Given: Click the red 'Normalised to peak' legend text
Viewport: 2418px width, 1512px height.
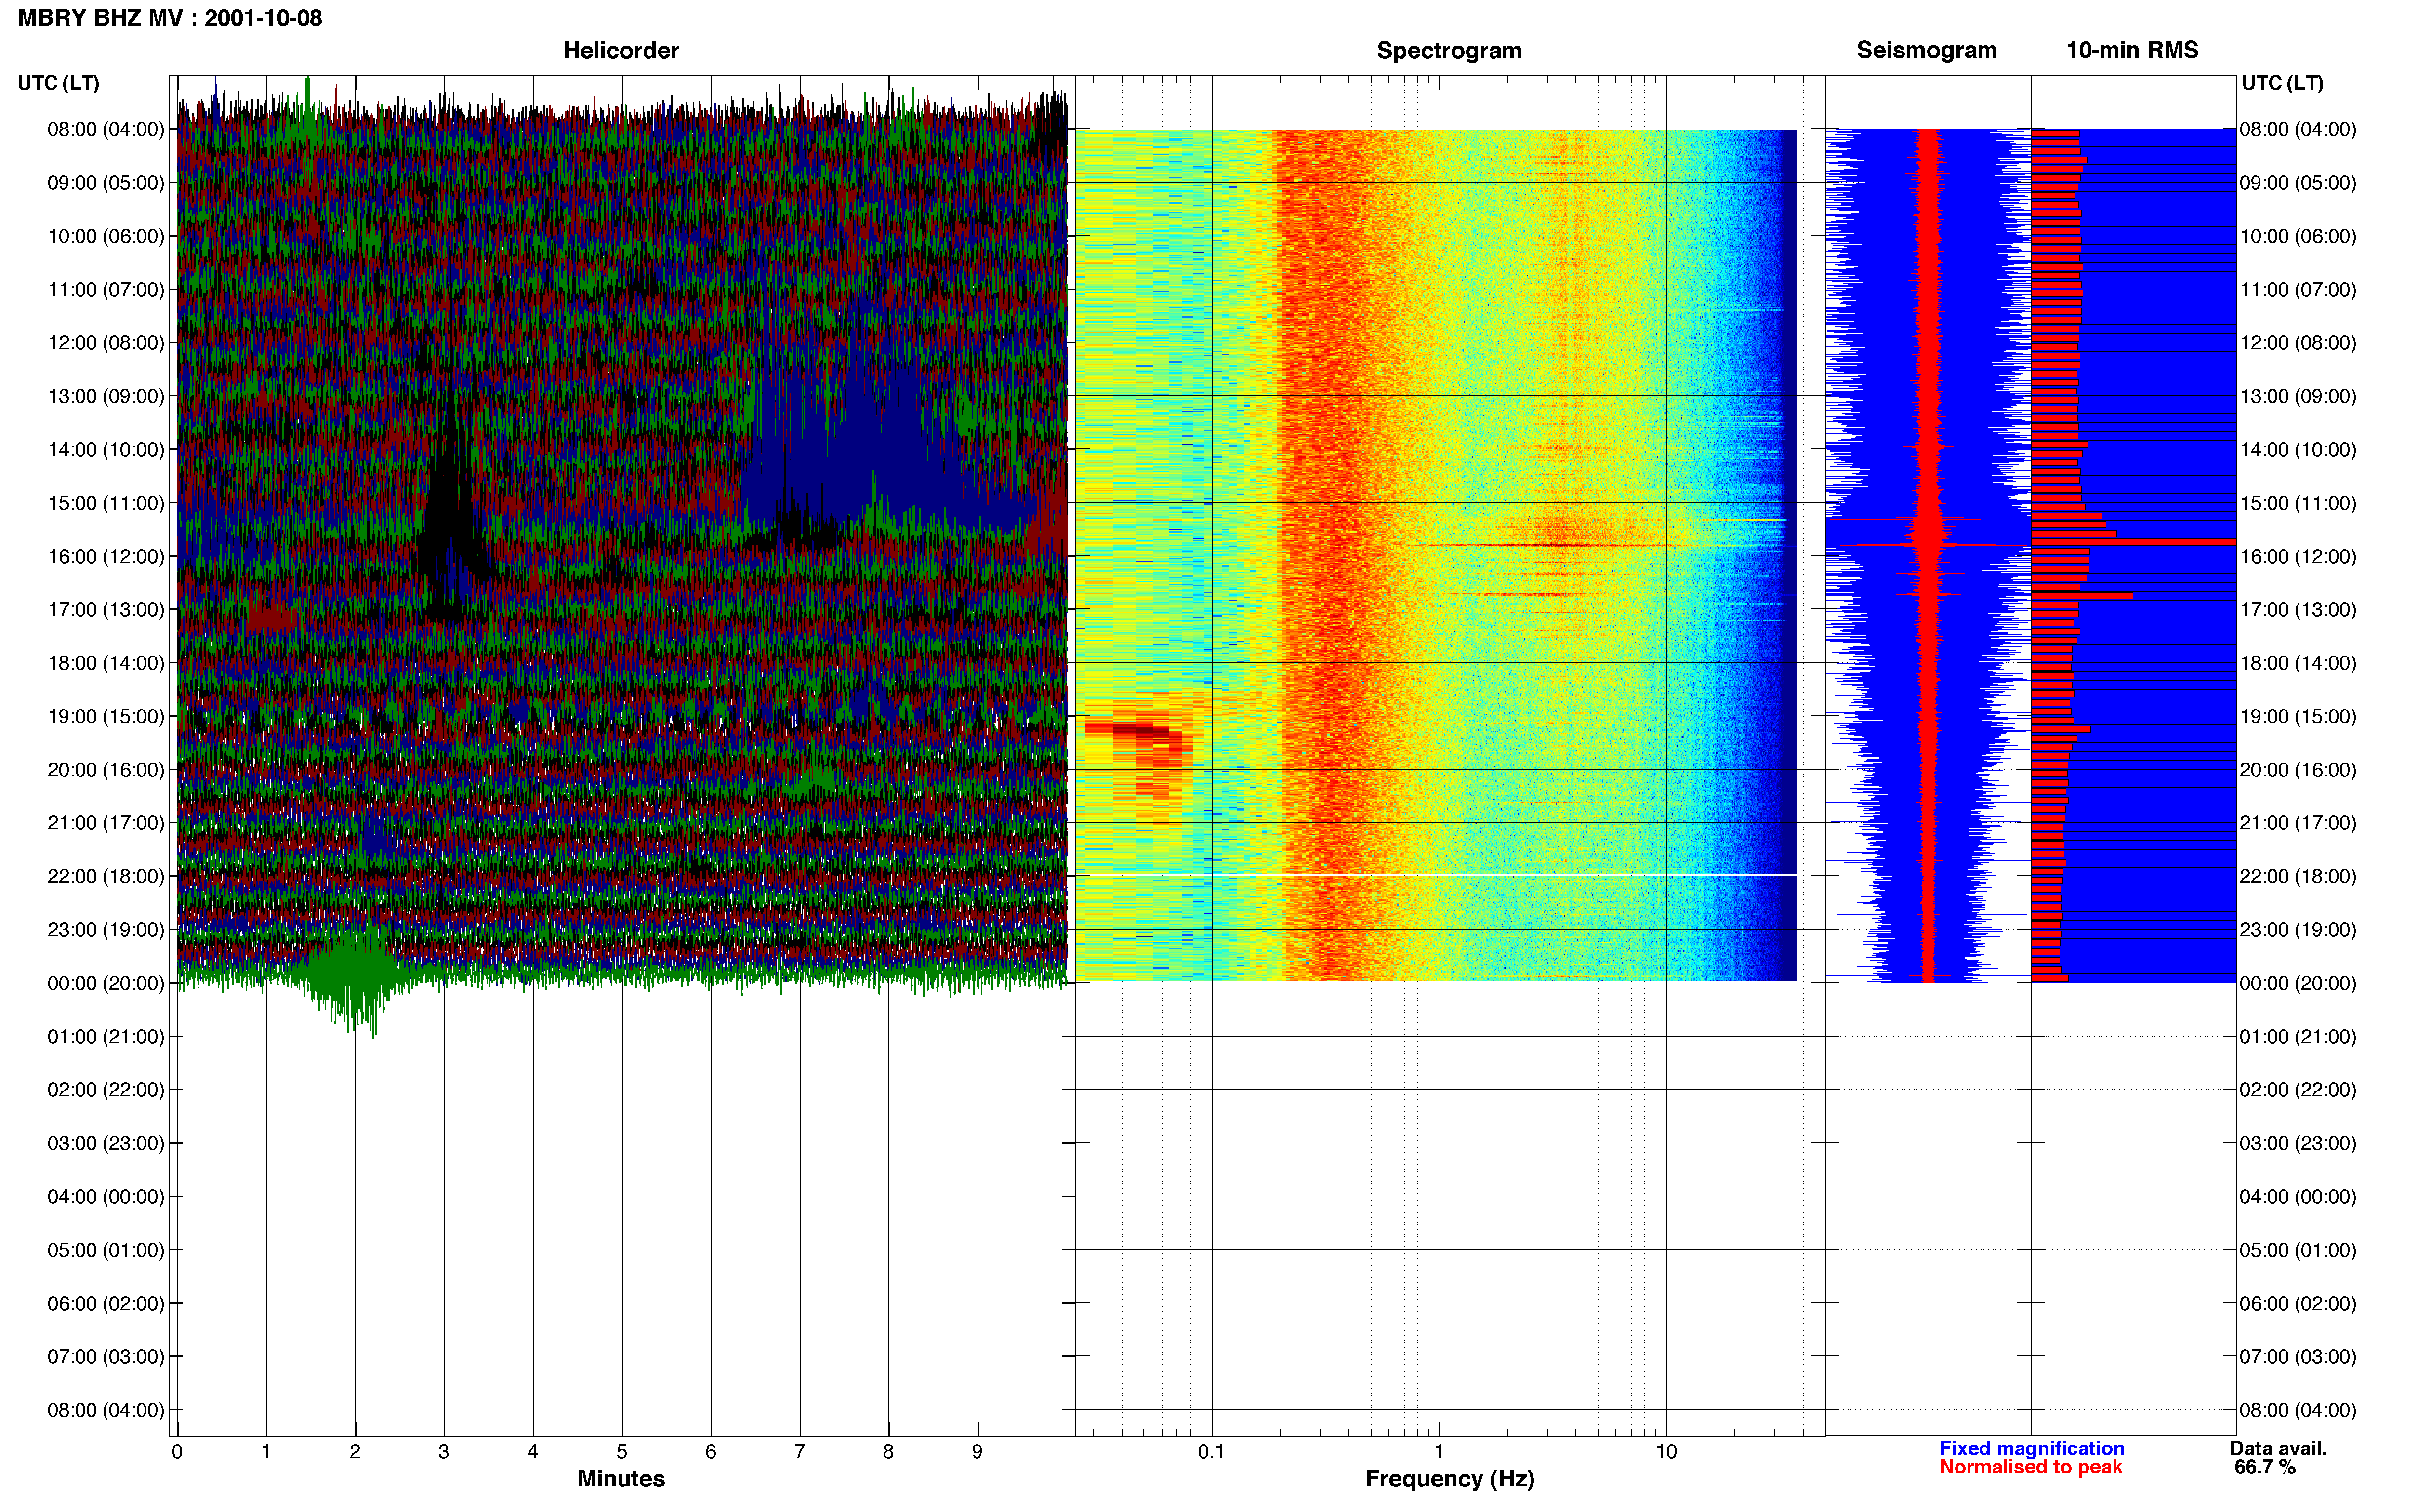Looking at the screenshot, I should click(2030, 1467).
